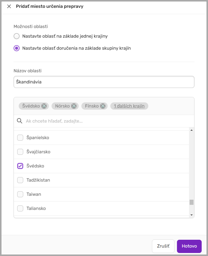Click the Názov oblasti input field
208x256 pixels.
coord(104,82)
